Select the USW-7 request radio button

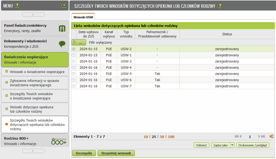tap(74, 86)
